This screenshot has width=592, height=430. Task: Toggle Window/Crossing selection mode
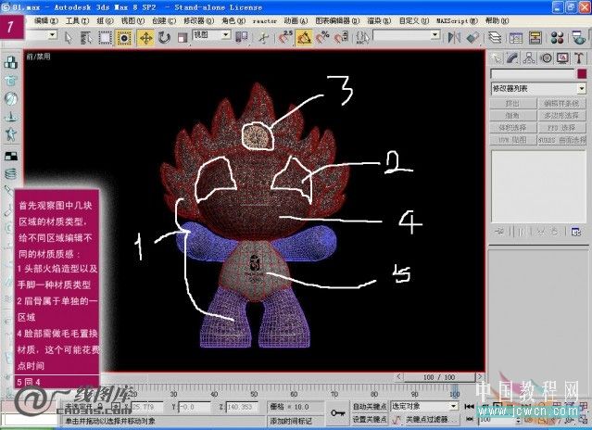[124, 37]
